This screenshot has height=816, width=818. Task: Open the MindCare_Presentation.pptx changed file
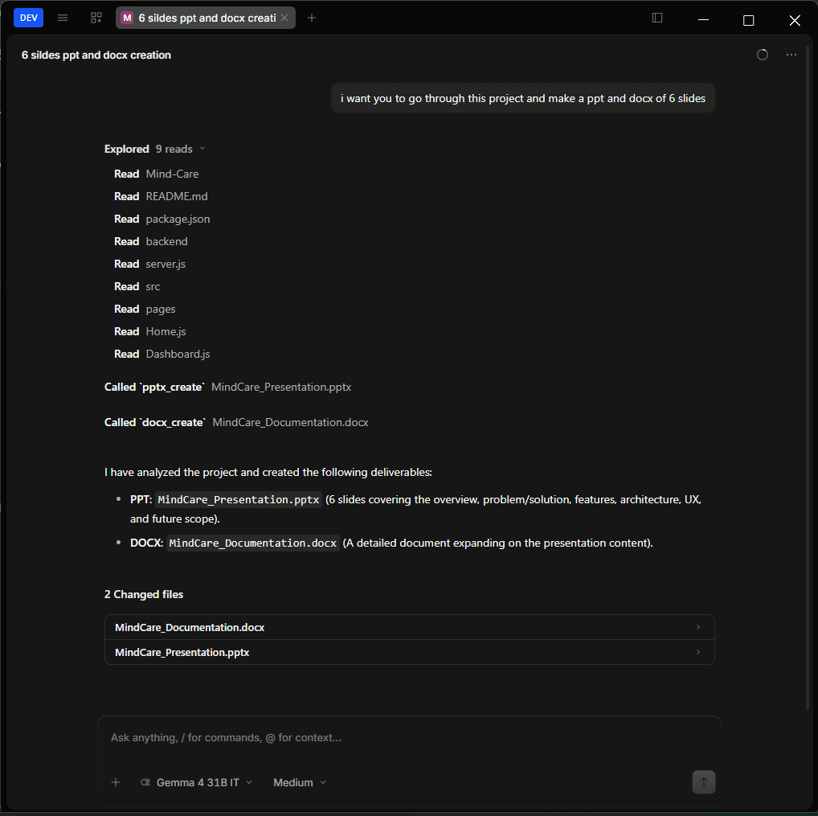tap(410, 652)
